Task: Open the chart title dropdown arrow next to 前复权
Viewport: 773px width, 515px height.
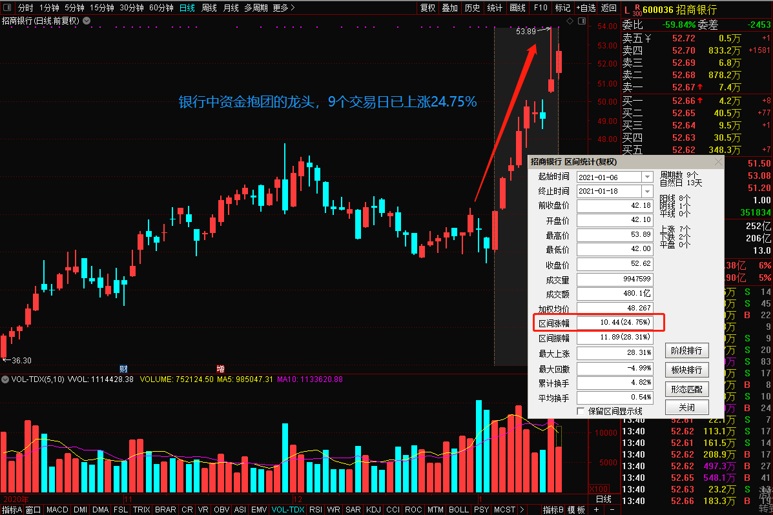Action: 87,21
